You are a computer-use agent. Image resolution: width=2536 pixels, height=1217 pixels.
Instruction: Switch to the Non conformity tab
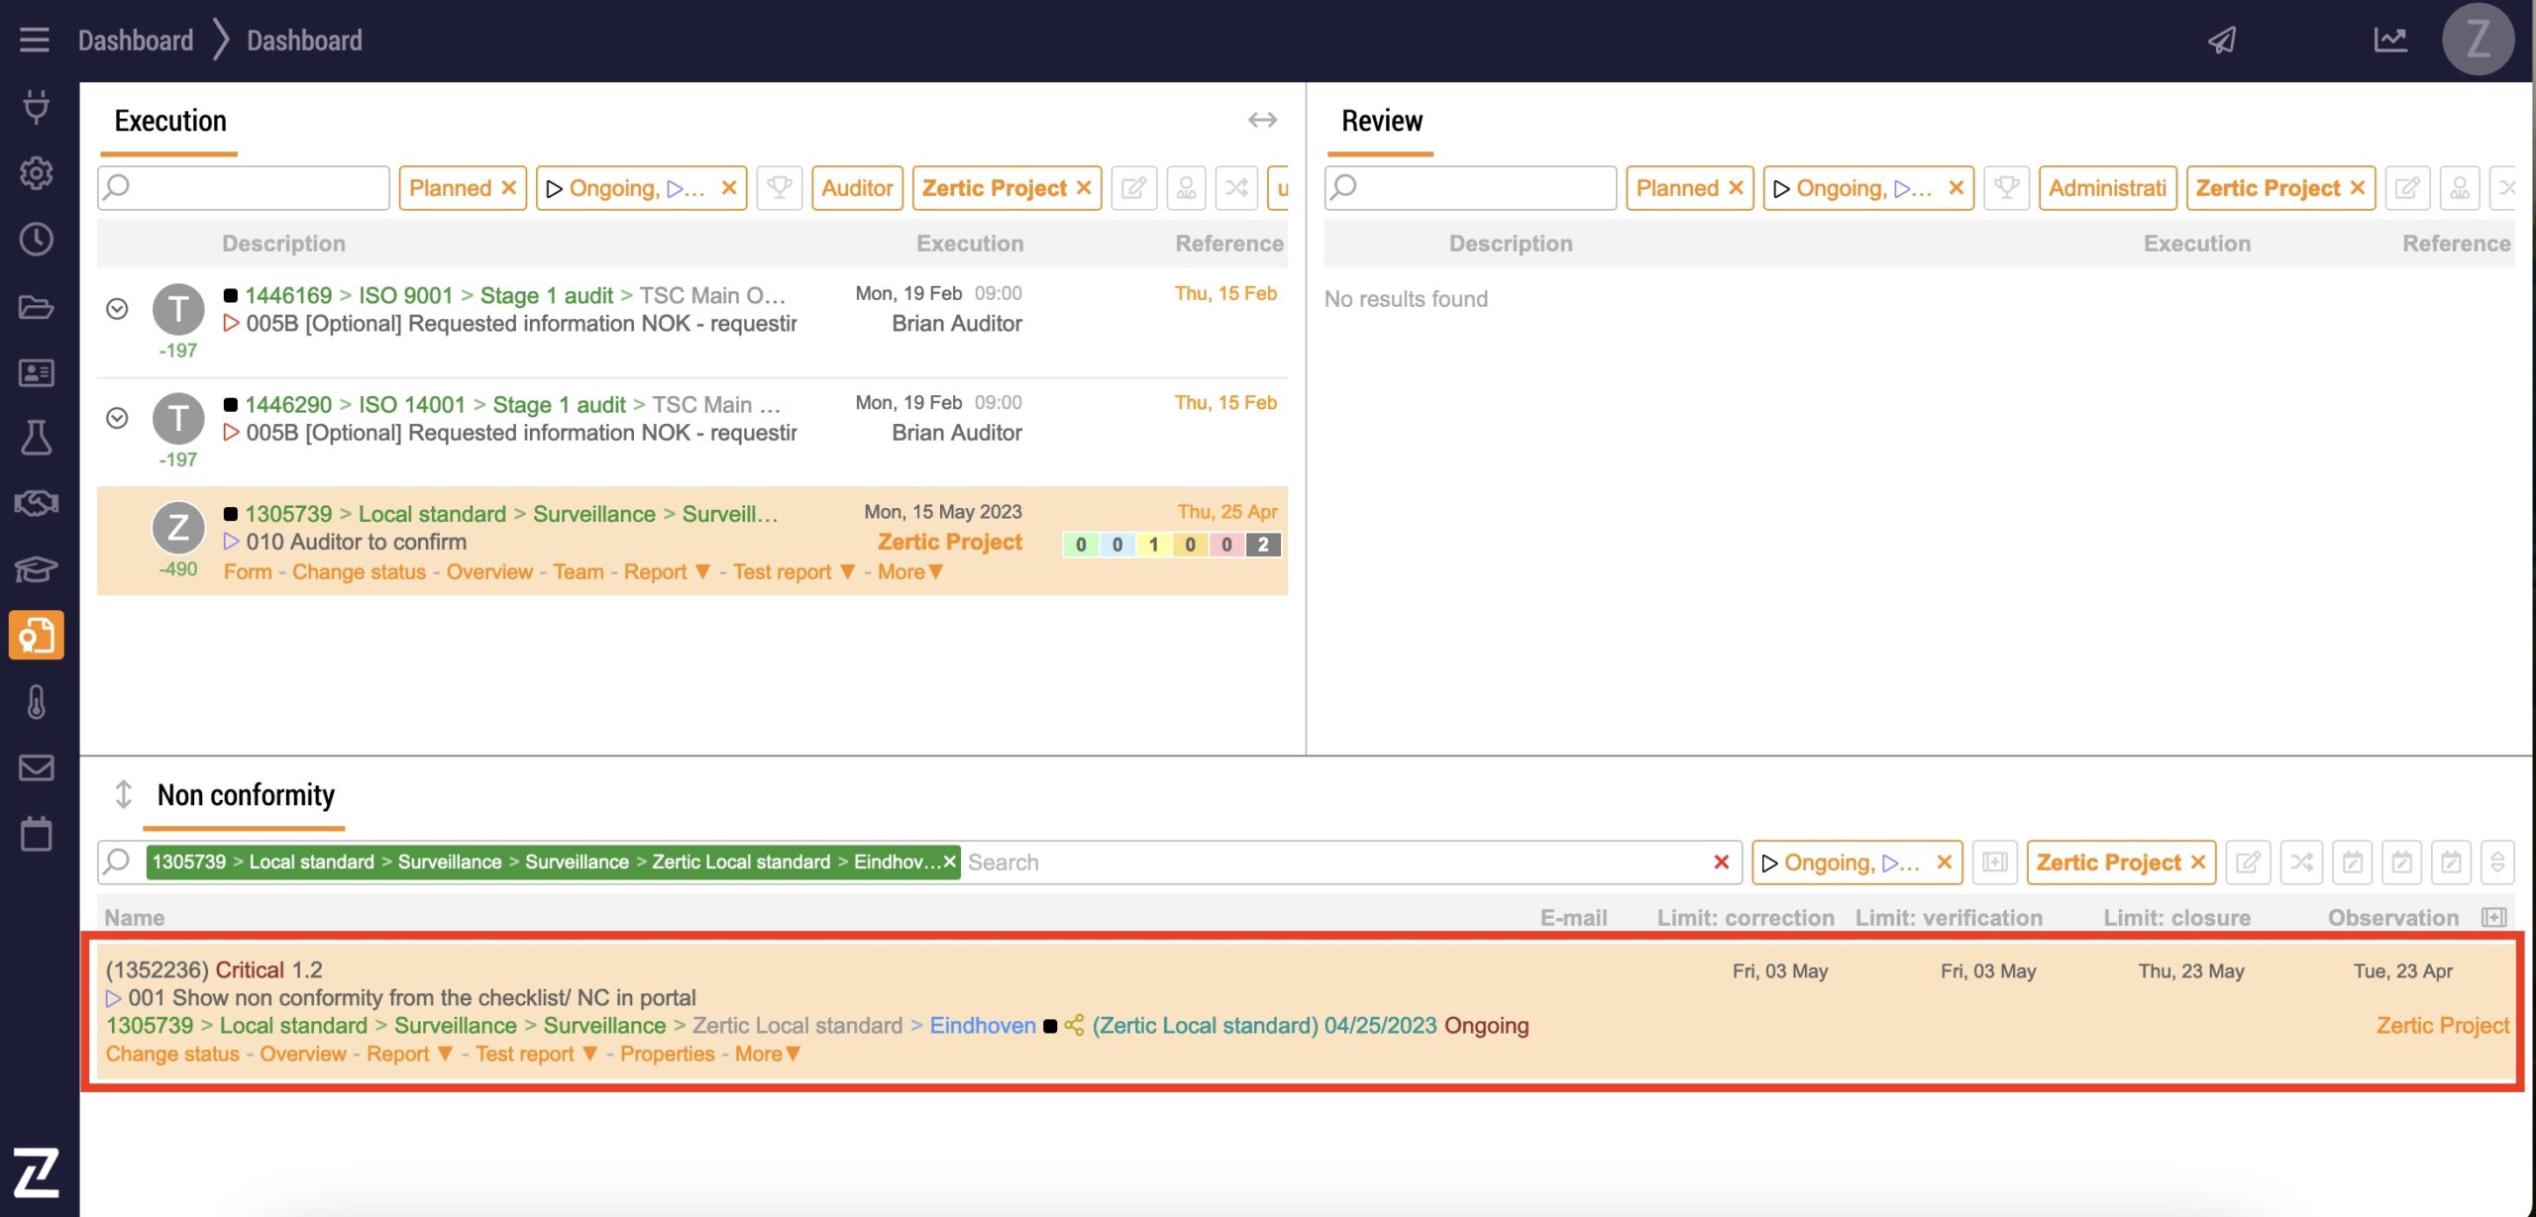[x=246, y=795]
